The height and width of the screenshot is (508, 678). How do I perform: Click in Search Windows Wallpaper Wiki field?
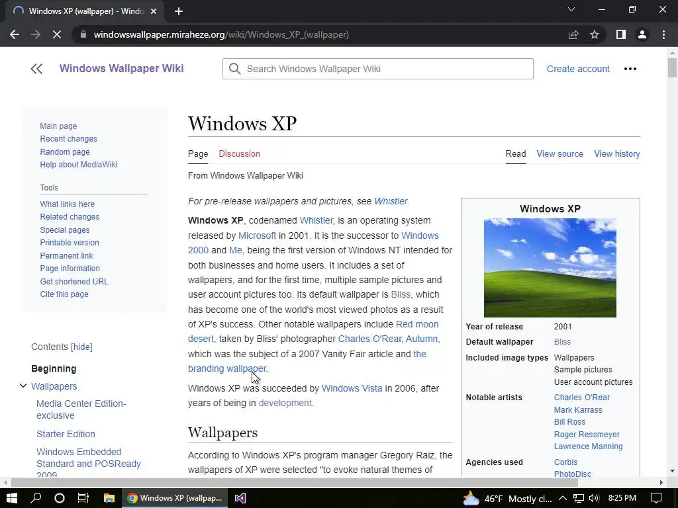point(378,69)
